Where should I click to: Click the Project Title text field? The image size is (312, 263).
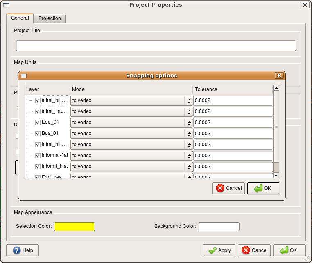coord(156,46)
